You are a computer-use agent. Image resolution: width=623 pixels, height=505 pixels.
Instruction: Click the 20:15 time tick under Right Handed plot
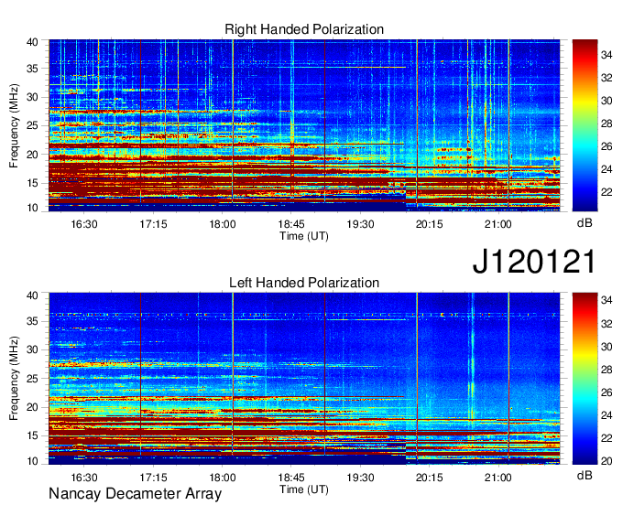pyautogui.click(x=430, y=224)
